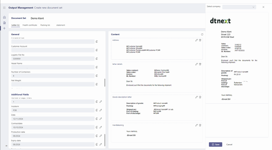
Task: Edit the Address content block
Action: click(196, 40)
